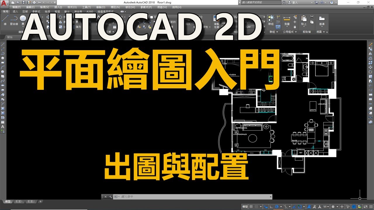Toggle isometric drafting in status bar
This screenshot has width=374, height=210.
(285, 206)
